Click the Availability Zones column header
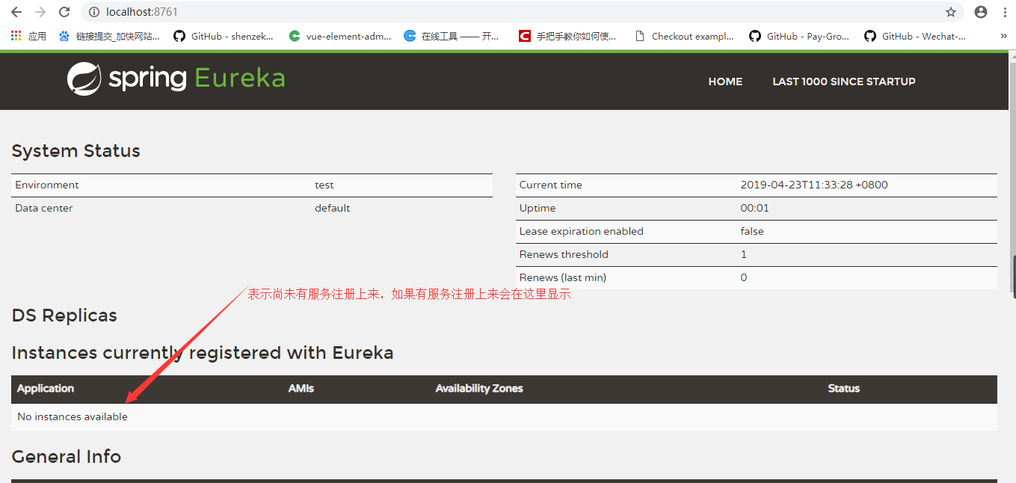This screenshot has height=483, width=1016. [x=479, y=388]
